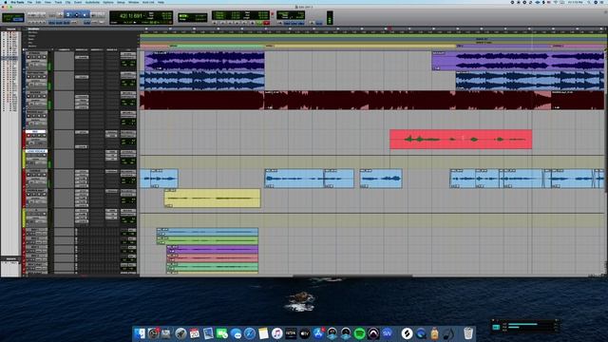Open the output selector of the top track
This screenshot has height=342, width=608.
tap(128, 57)
